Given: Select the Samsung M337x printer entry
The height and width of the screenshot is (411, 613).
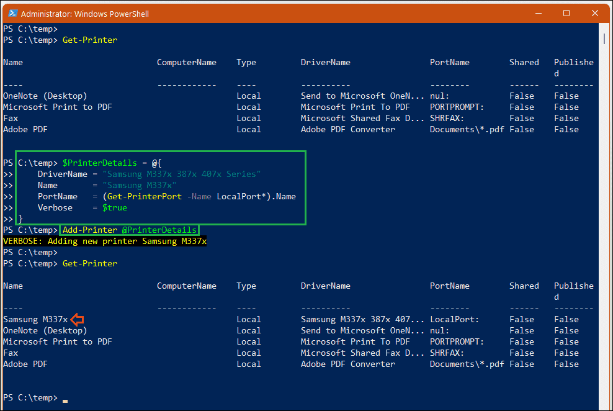Looking at the screenshot, I should click(x=32, y=319).
